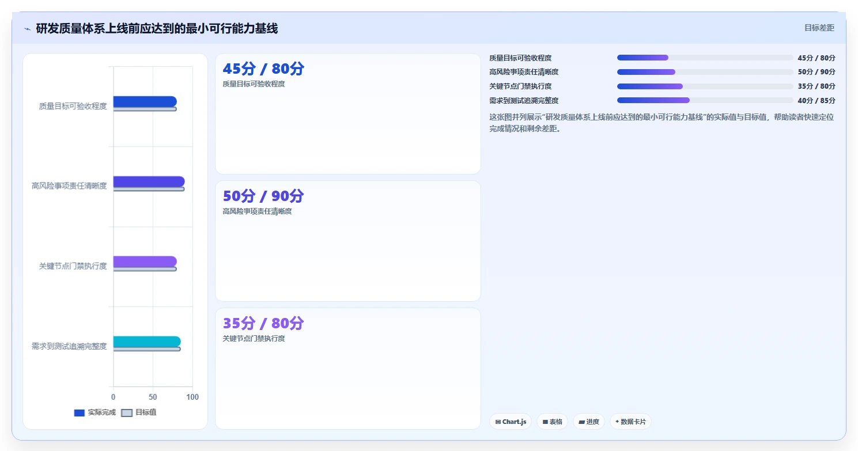The width and height of the screenshot is (858, 451).
Task: Click the 高风险事项责任清晰度 caption in the second card
Action: pos(258,211)
